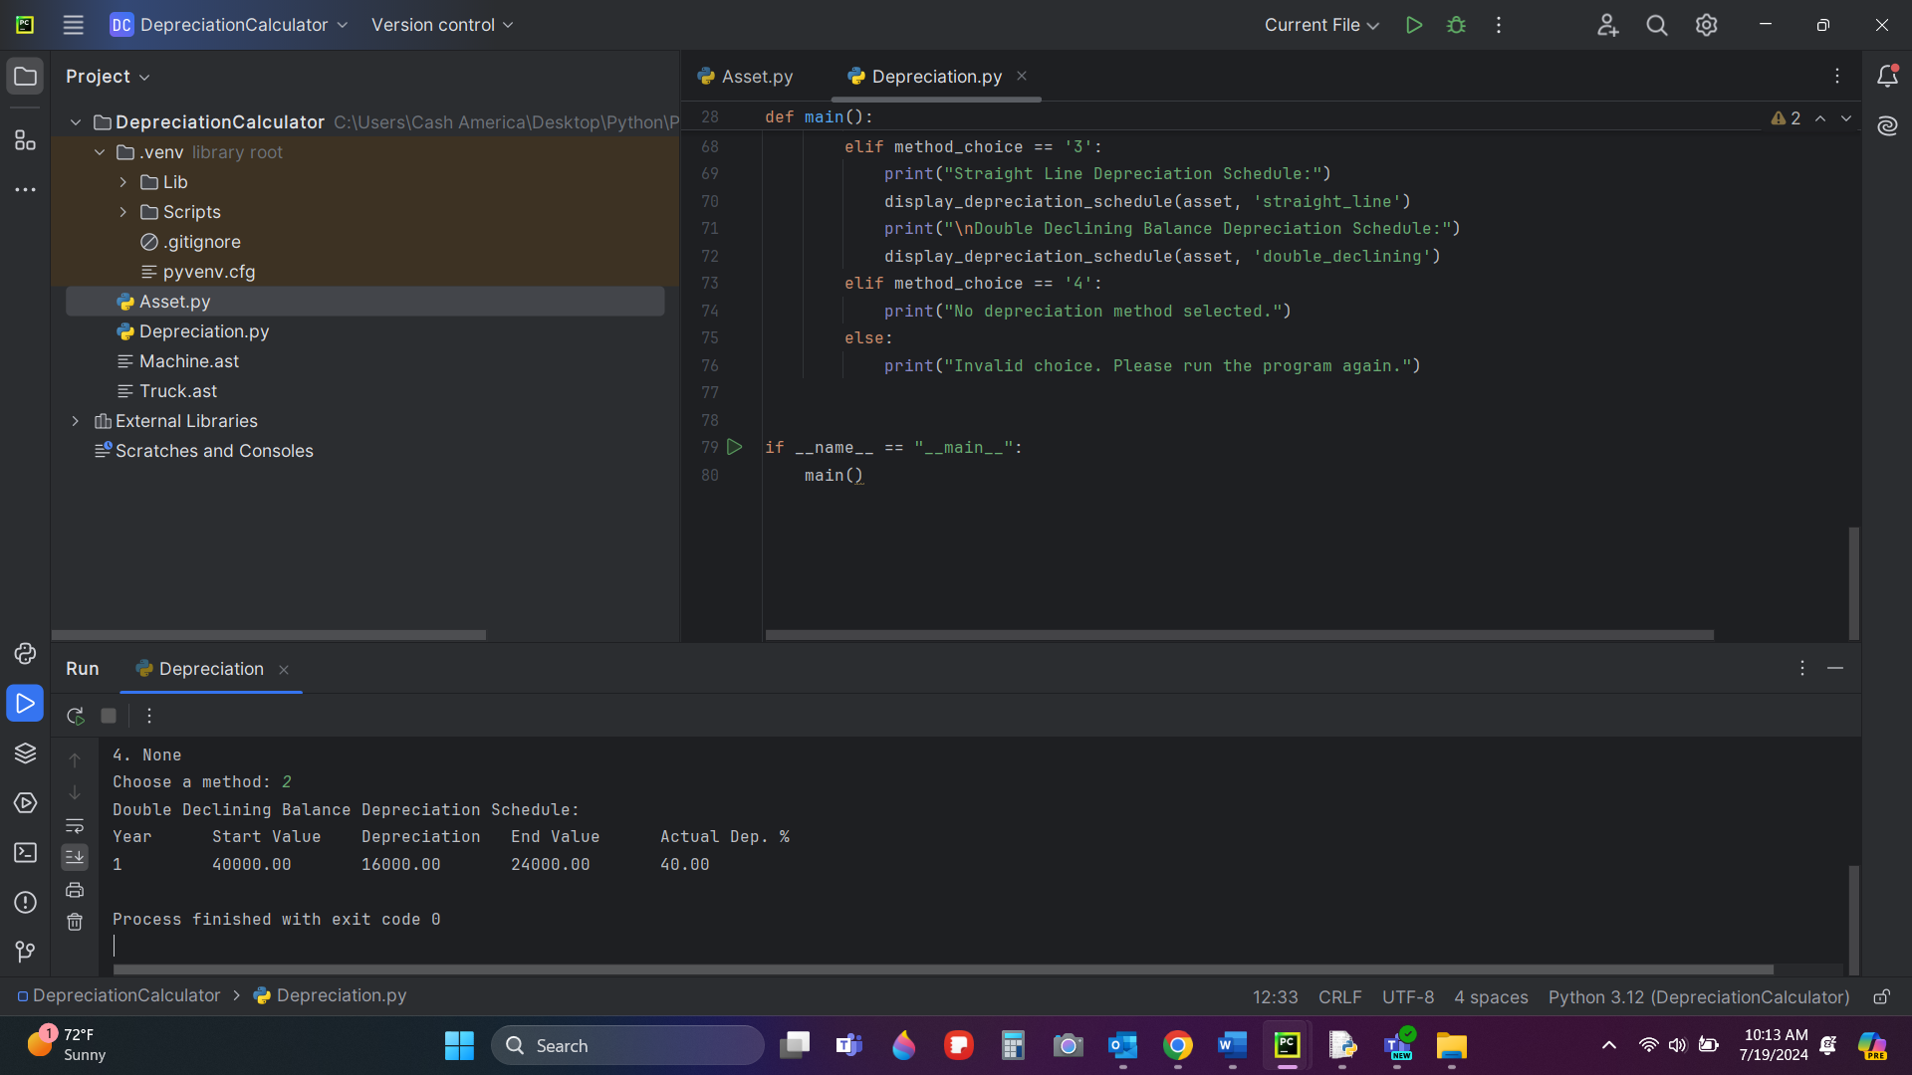Viewport: 1912px width, 1075px height.
Task: Click the editor horizontal scrollbar
Action: point(1239,634)
